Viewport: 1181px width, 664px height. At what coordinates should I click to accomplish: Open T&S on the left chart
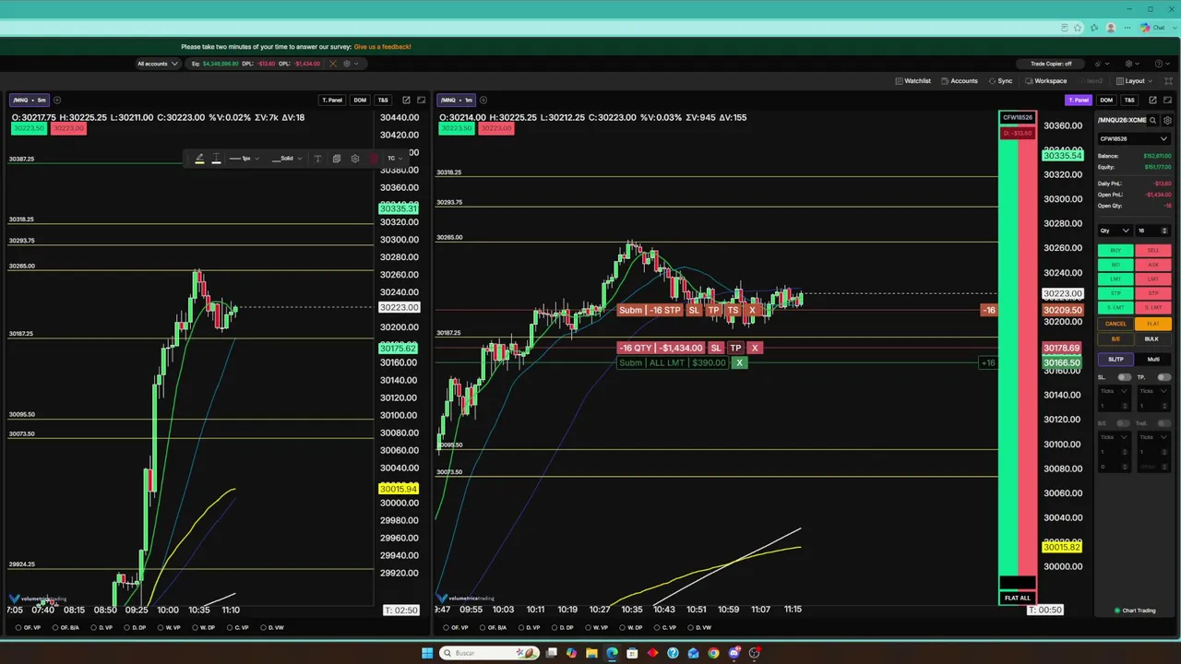(x=383, y=100)
